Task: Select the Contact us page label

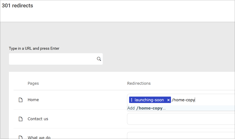Action: tap(38, 119)
